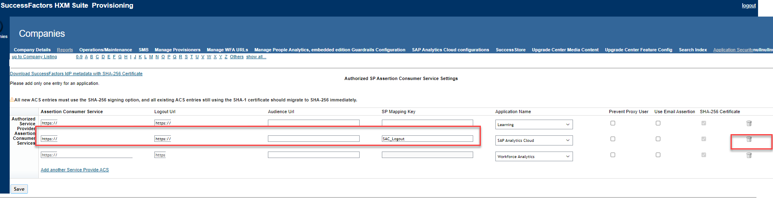The width and height of the screenshot is (773, 198).
Task: Toggle Prevent Proxy User for Workforce Analytics row
Action: tap(613, 155)
